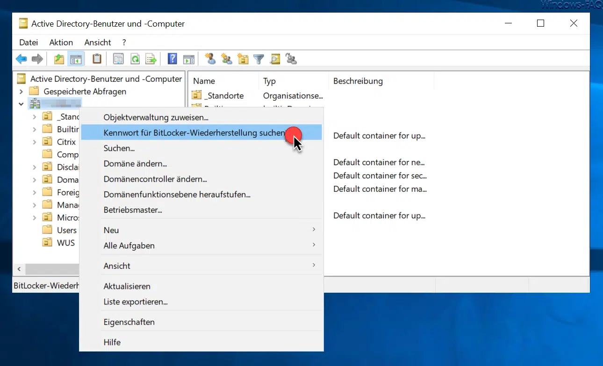
Task: Click left arrow of tree horizontal scrollbar
Action: click(19, 269)
